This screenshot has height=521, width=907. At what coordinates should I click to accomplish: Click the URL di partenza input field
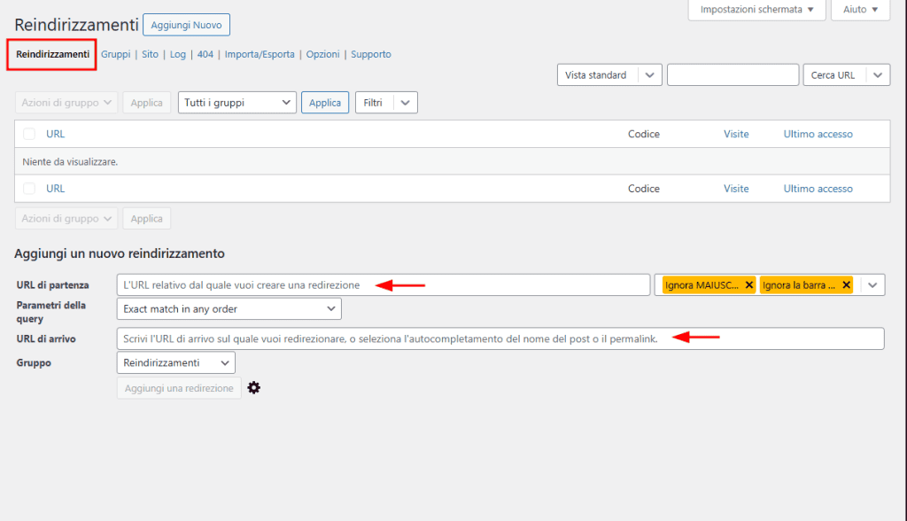[383, 284]
